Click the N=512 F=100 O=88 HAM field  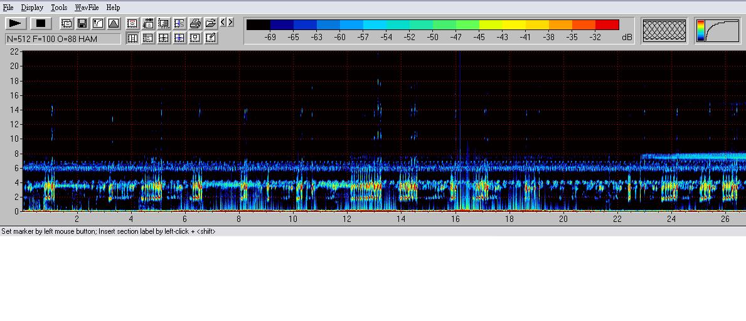coord(63,39)
